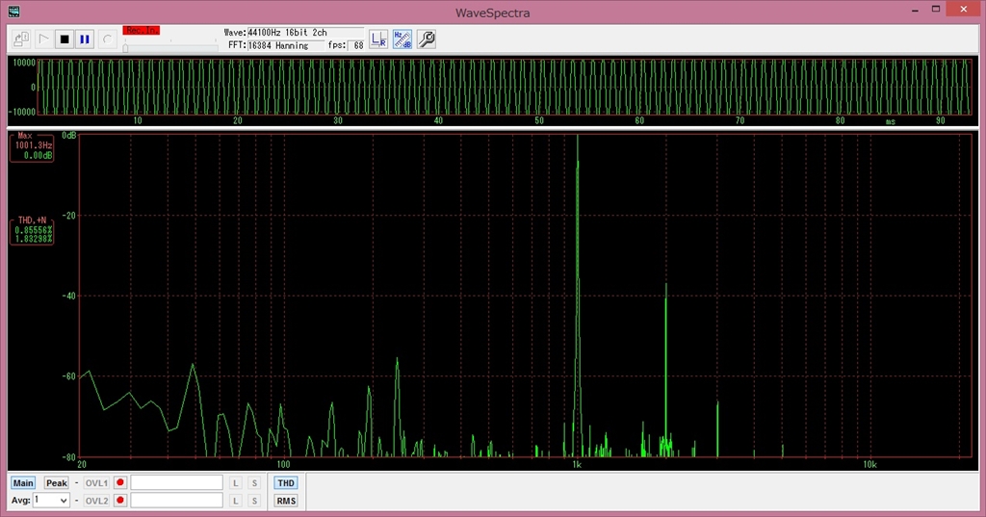Click the red Rec. In. indicator
Image resolution: width=986 pixels, height=517 pixels.
pyautogui.click(x=142, y=30)
